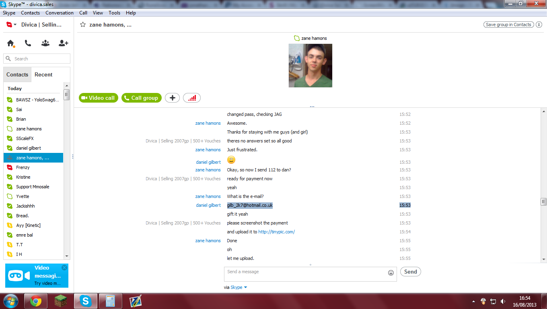Click the contact list scrollbar thumb

67,95
